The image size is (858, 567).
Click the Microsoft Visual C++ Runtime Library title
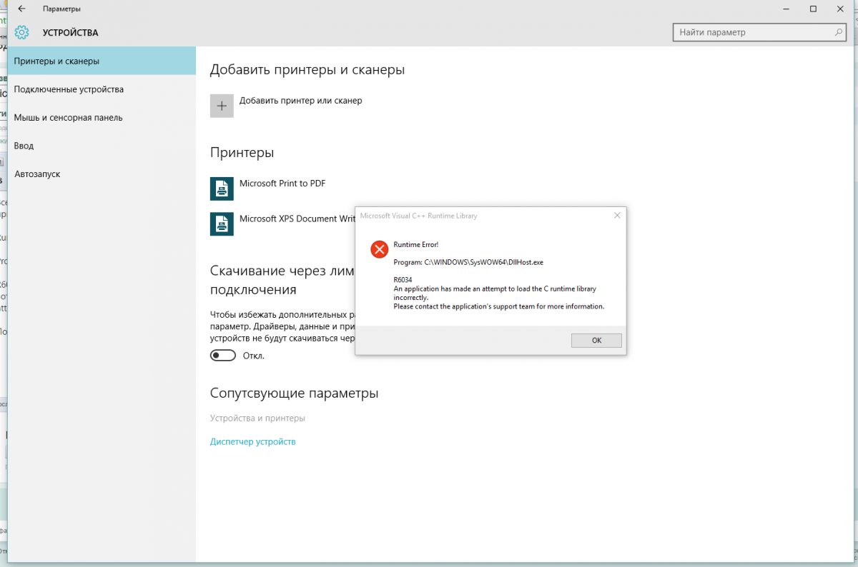419,216
